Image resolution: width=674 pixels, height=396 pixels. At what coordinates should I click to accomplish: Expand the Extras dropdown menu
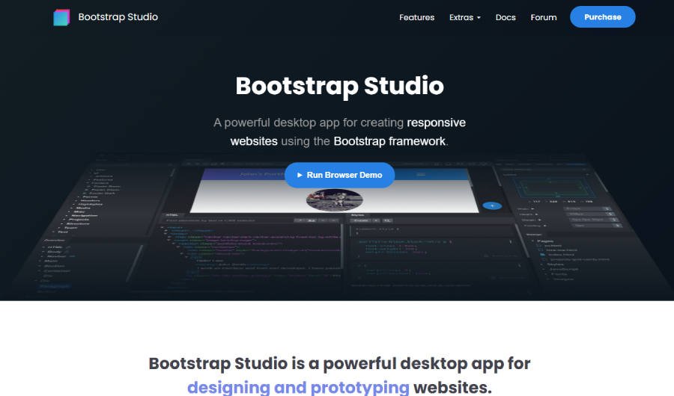[464, 18]
